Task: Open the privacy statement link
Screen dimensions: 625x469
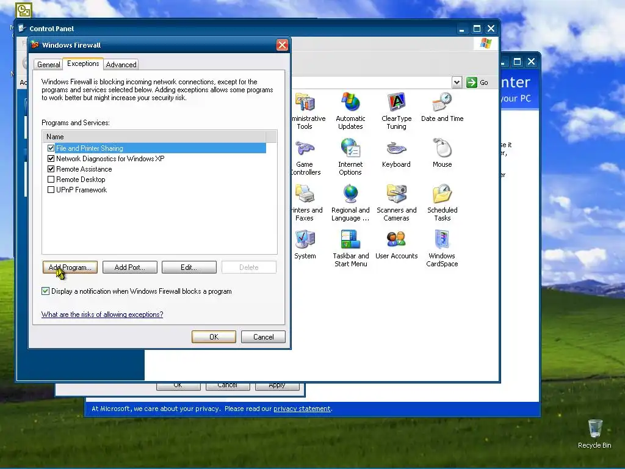Action: click(x=302, y=409)
